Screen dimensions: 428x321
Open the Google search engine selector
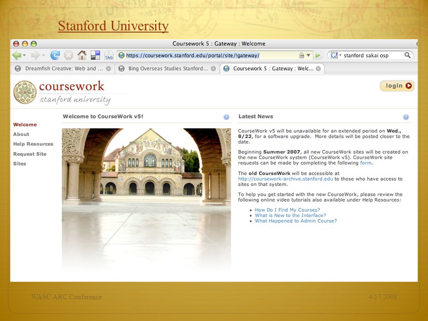tap(336, 55)
